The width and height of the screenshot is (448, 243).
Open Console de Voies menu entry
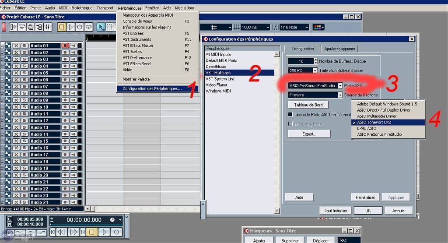pos(157,21)
